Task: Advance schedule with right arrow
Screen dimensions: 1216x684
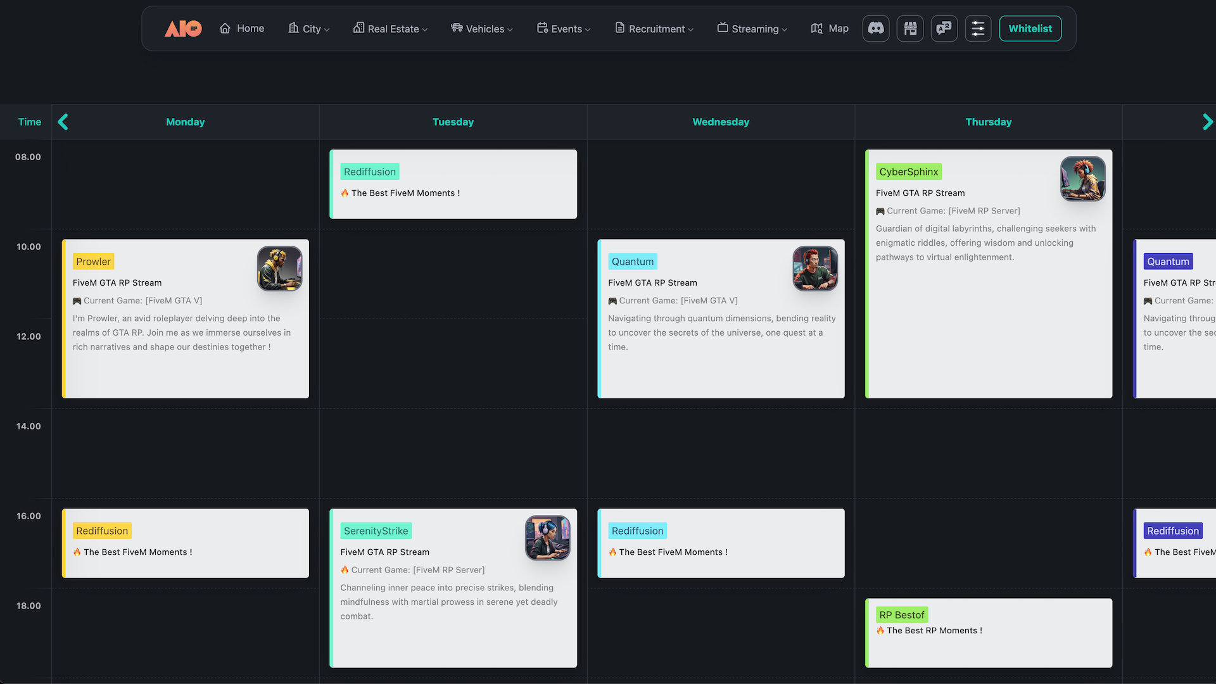Action: point(1207,122)
